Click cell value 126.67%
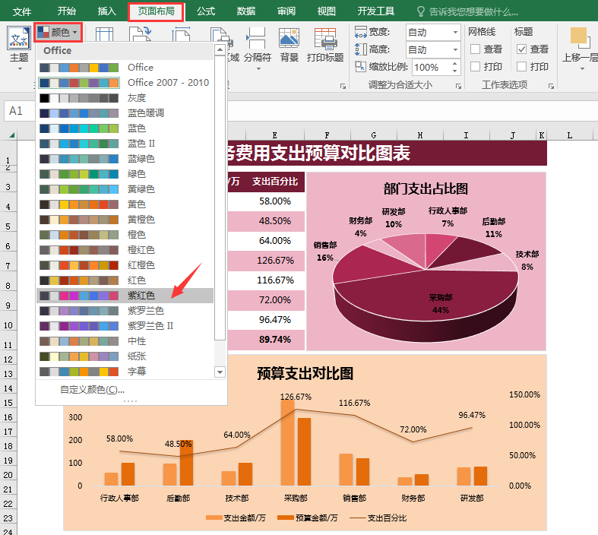 [x=275, y=261]
